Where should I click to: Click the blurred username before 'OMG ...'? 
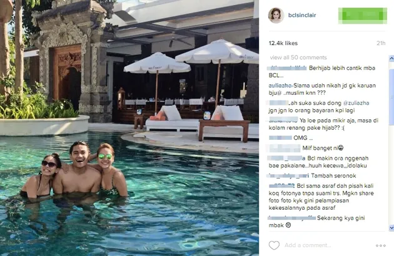click(280, 138)
